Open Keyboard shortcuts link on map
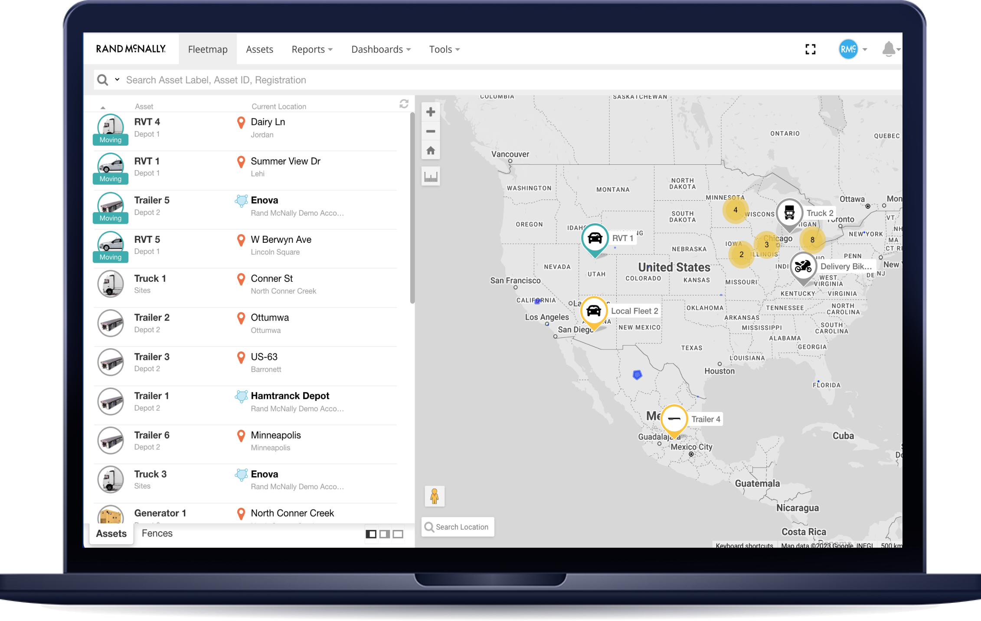The image size is (981, 621). coord(744,545)
